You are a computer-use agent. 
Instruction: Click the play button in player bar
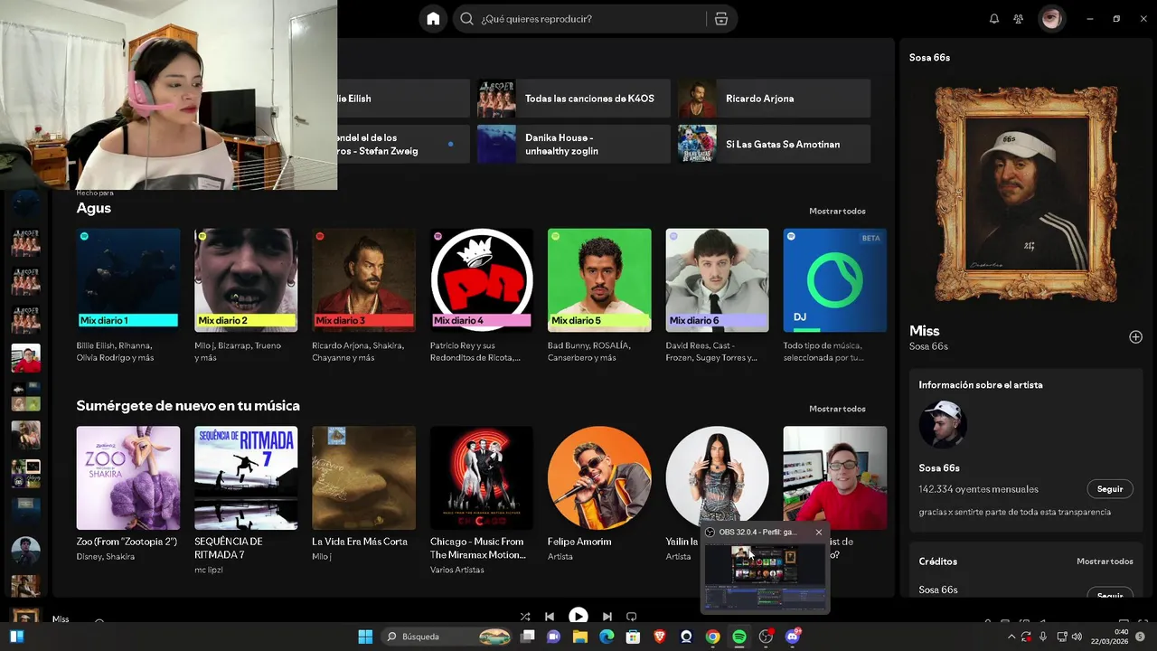(x=578, y=617)
